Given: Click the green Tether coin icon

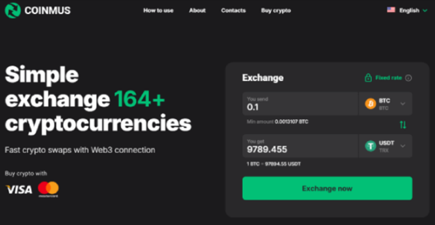Looking at the screenshot, I should point(370,146).
